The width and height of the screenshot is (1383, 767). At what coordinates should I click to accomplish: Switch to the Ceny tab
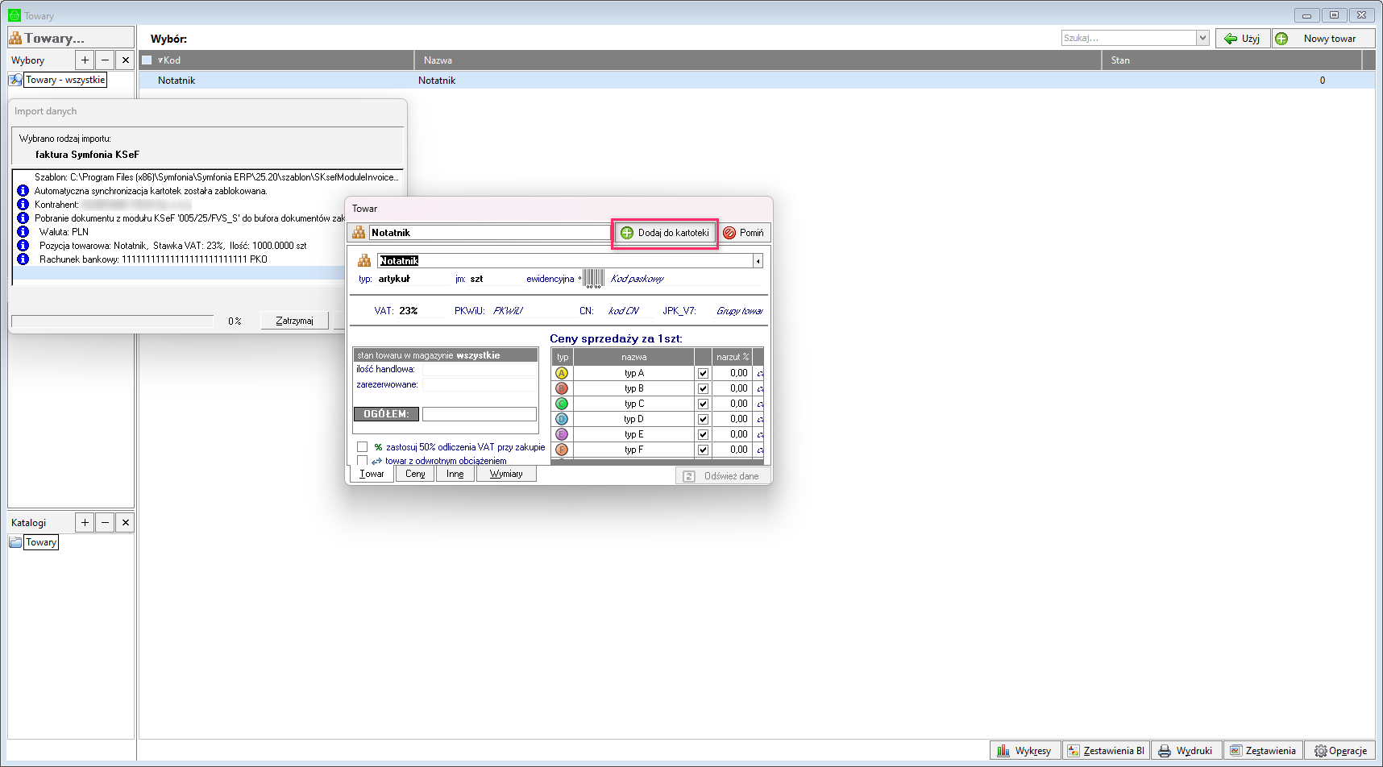(415, 474)
